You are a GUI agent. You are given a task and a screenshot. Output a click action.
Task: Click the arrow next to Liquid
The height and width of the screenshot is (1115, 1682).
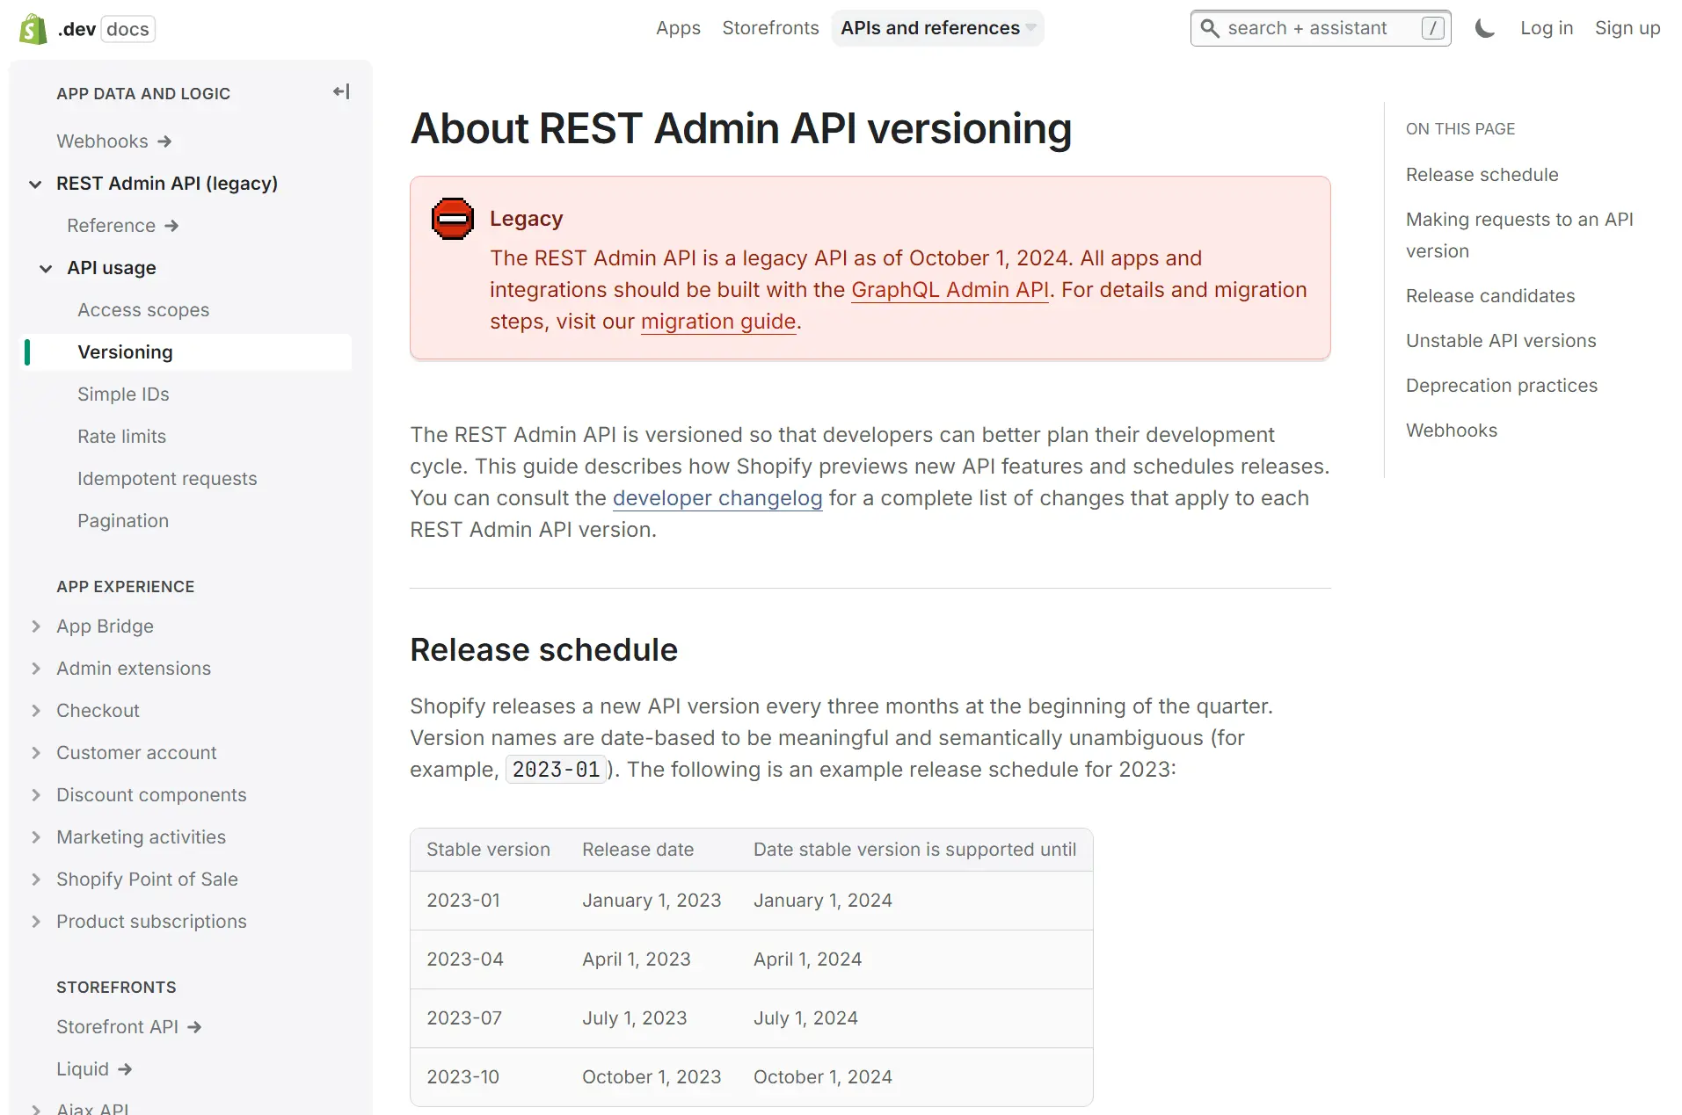pyautogui.click(x=126, y=1069)
